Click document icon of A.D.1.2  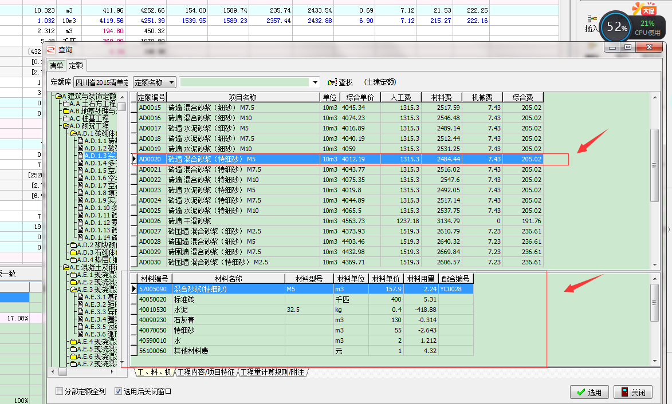point(81,148)
